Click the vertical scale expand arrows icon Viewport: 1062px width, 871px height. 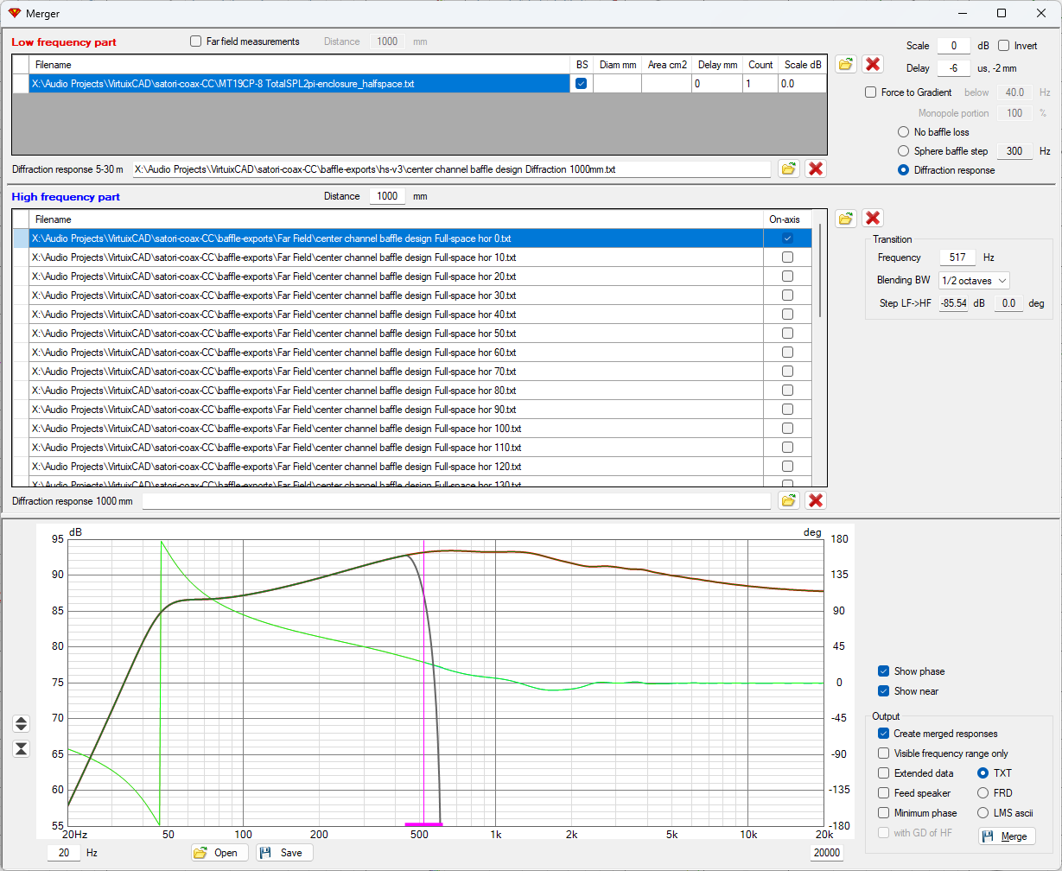22,723
